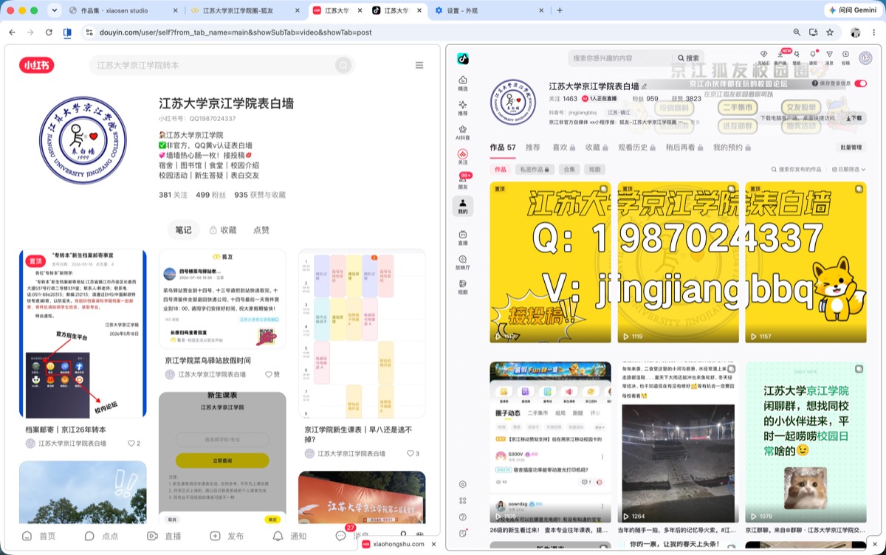Screen dimensions: 886x555
Task: Open the 观看历史 tab in Douyin
Action: pos(637,148)
